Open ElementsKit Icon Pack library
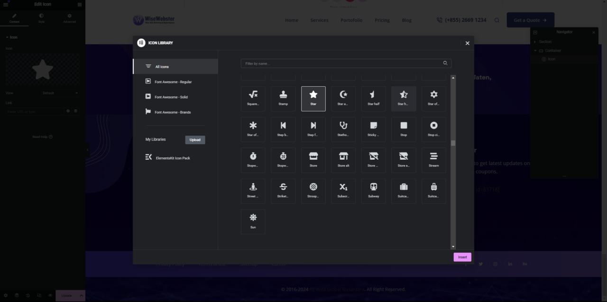Viewport: 607px width, 302px height. click(173, 158)
